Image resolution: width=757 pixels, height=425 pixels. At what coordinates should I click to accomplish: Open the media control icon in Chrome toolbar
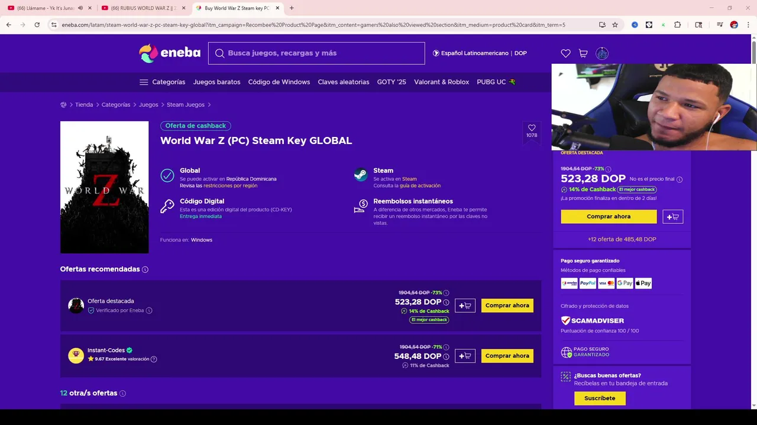click(720, 25)
